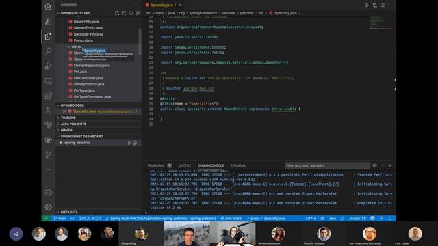Open the Search view in activity bar

[x=49, y=51]
